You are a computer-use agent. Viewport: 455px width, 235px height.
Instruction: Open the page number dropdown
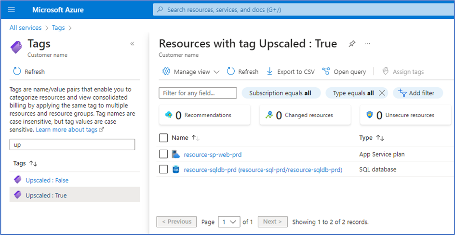pos(229,222)
